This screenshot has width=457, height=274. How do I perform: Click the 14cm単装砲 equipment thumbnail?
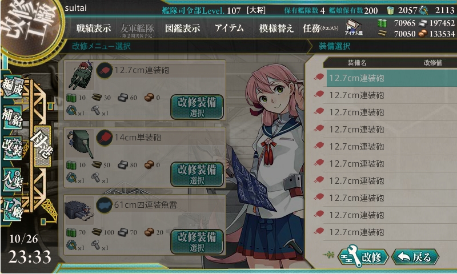[80, 143]
